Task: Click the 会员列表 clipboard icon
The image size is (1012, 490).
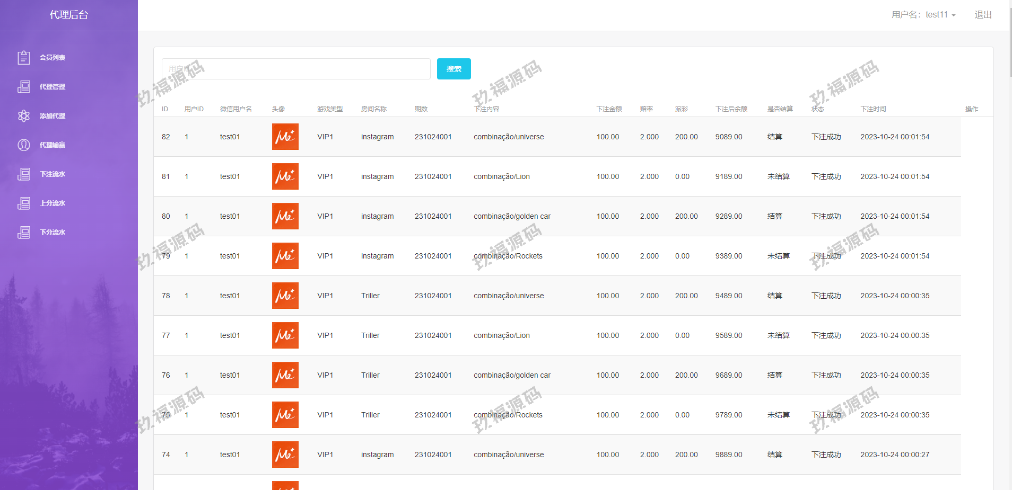Action: (24, 57)
